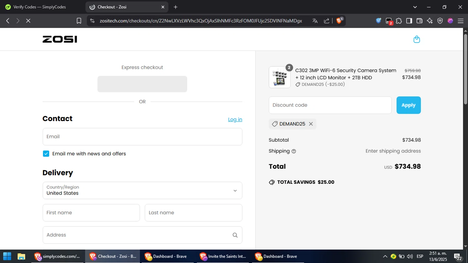Click the address search magnifier icon

(x=235, y=235)
